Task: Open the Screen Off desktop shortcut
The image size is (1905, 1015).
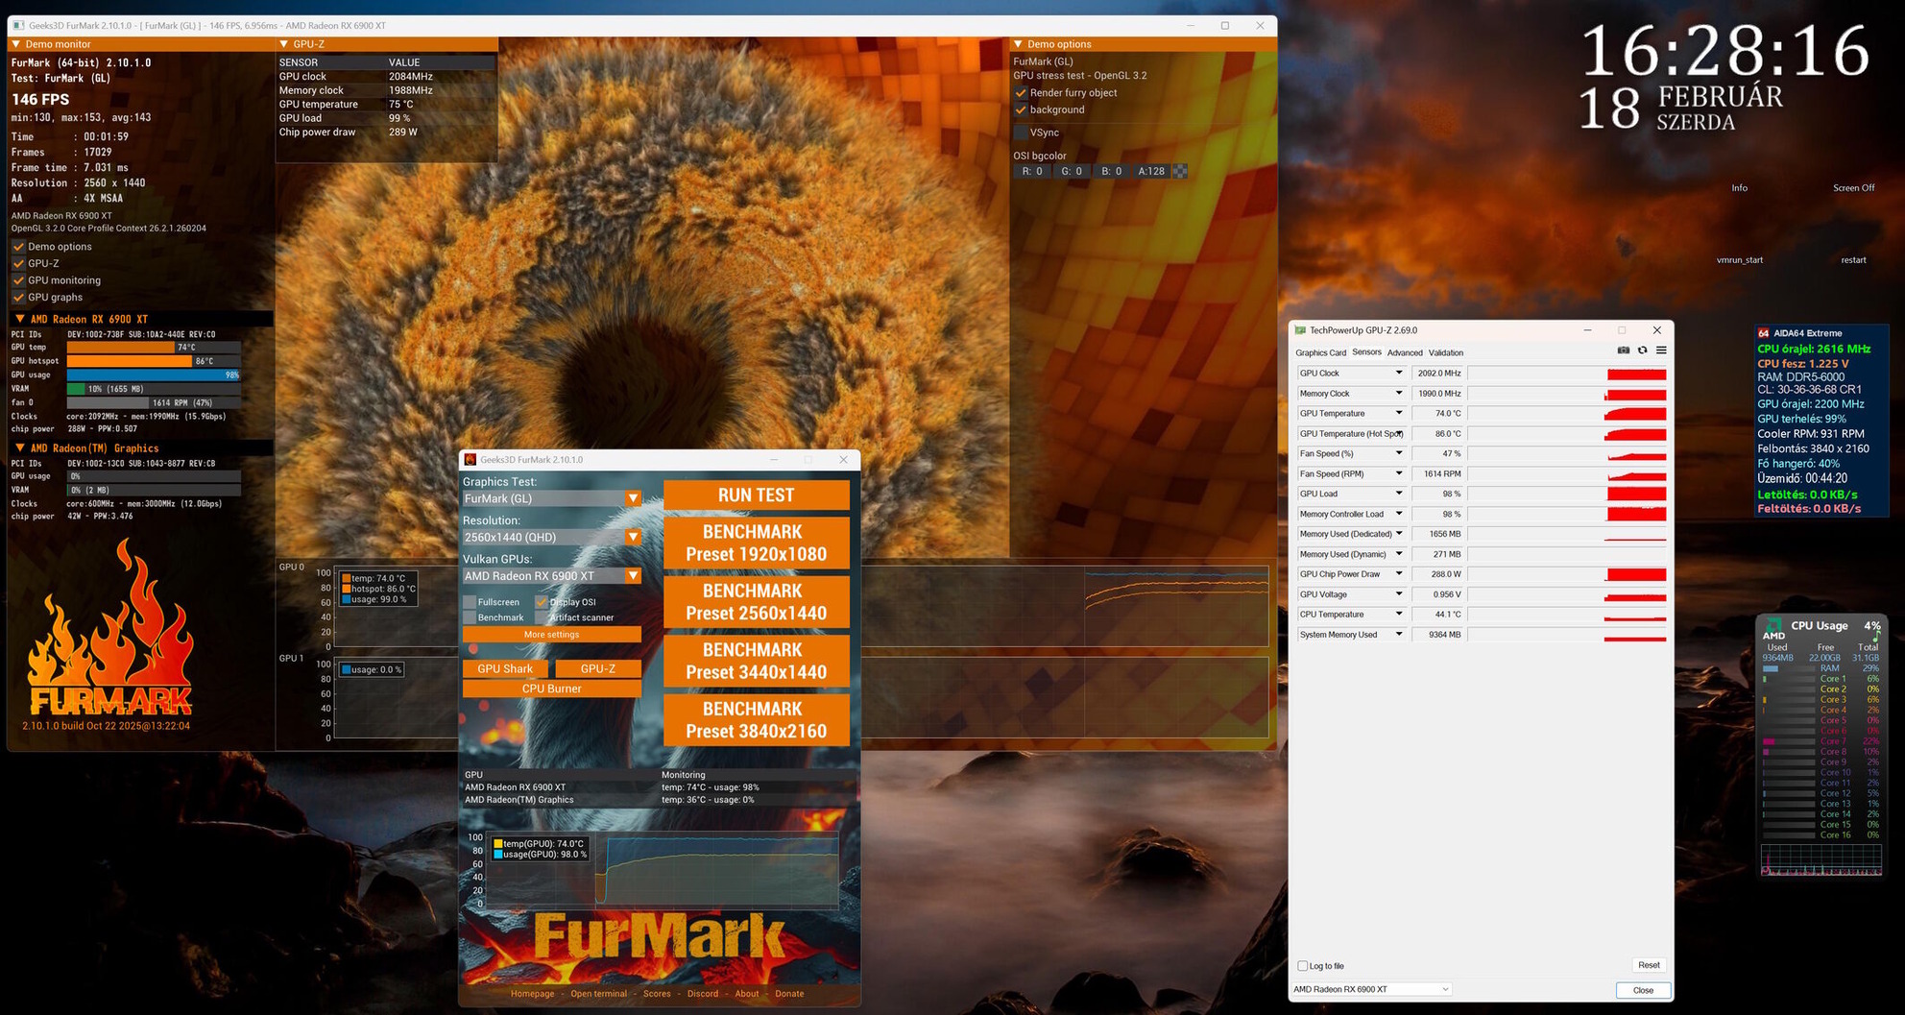Action: tap(1854, 188)
